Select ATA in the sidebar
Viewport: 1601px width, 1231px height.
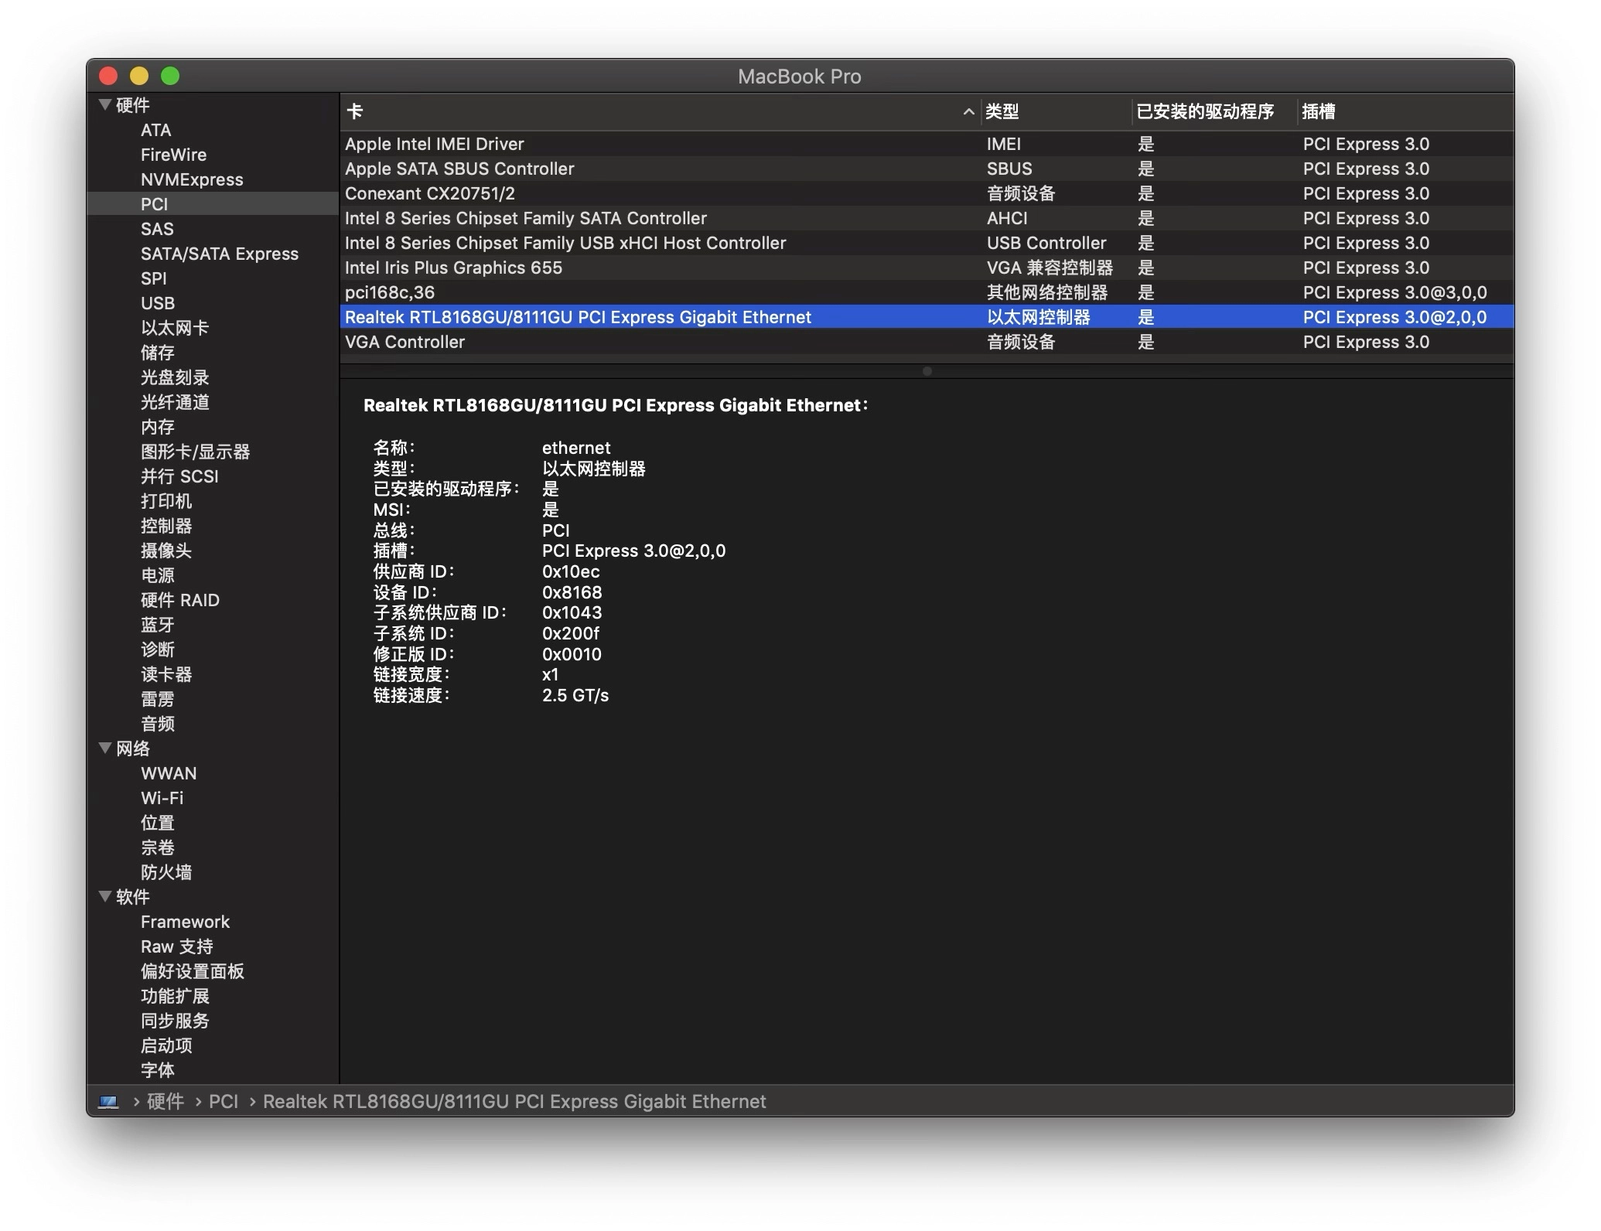tap(213, 130)
